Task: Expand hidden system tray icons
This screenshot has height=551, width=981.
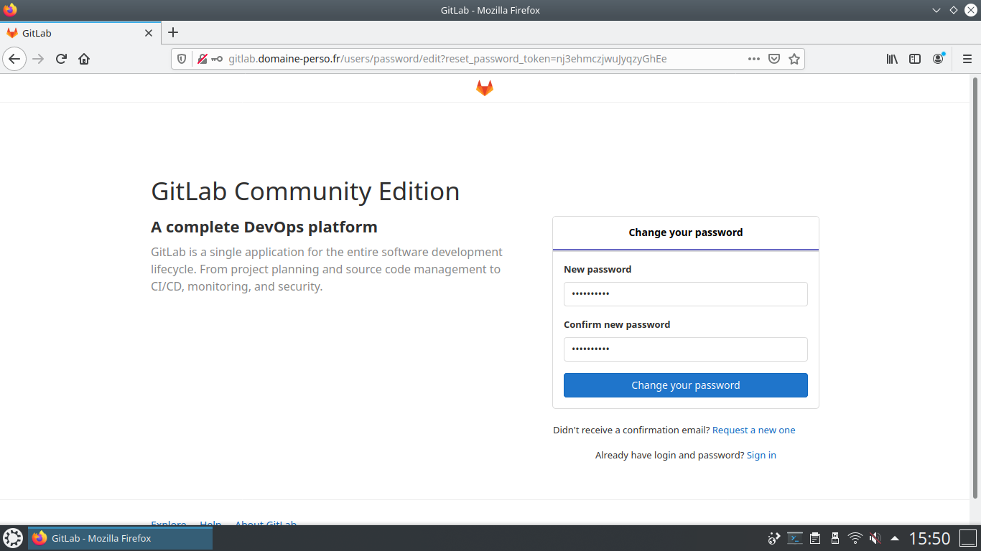Action: click(894, 538)
